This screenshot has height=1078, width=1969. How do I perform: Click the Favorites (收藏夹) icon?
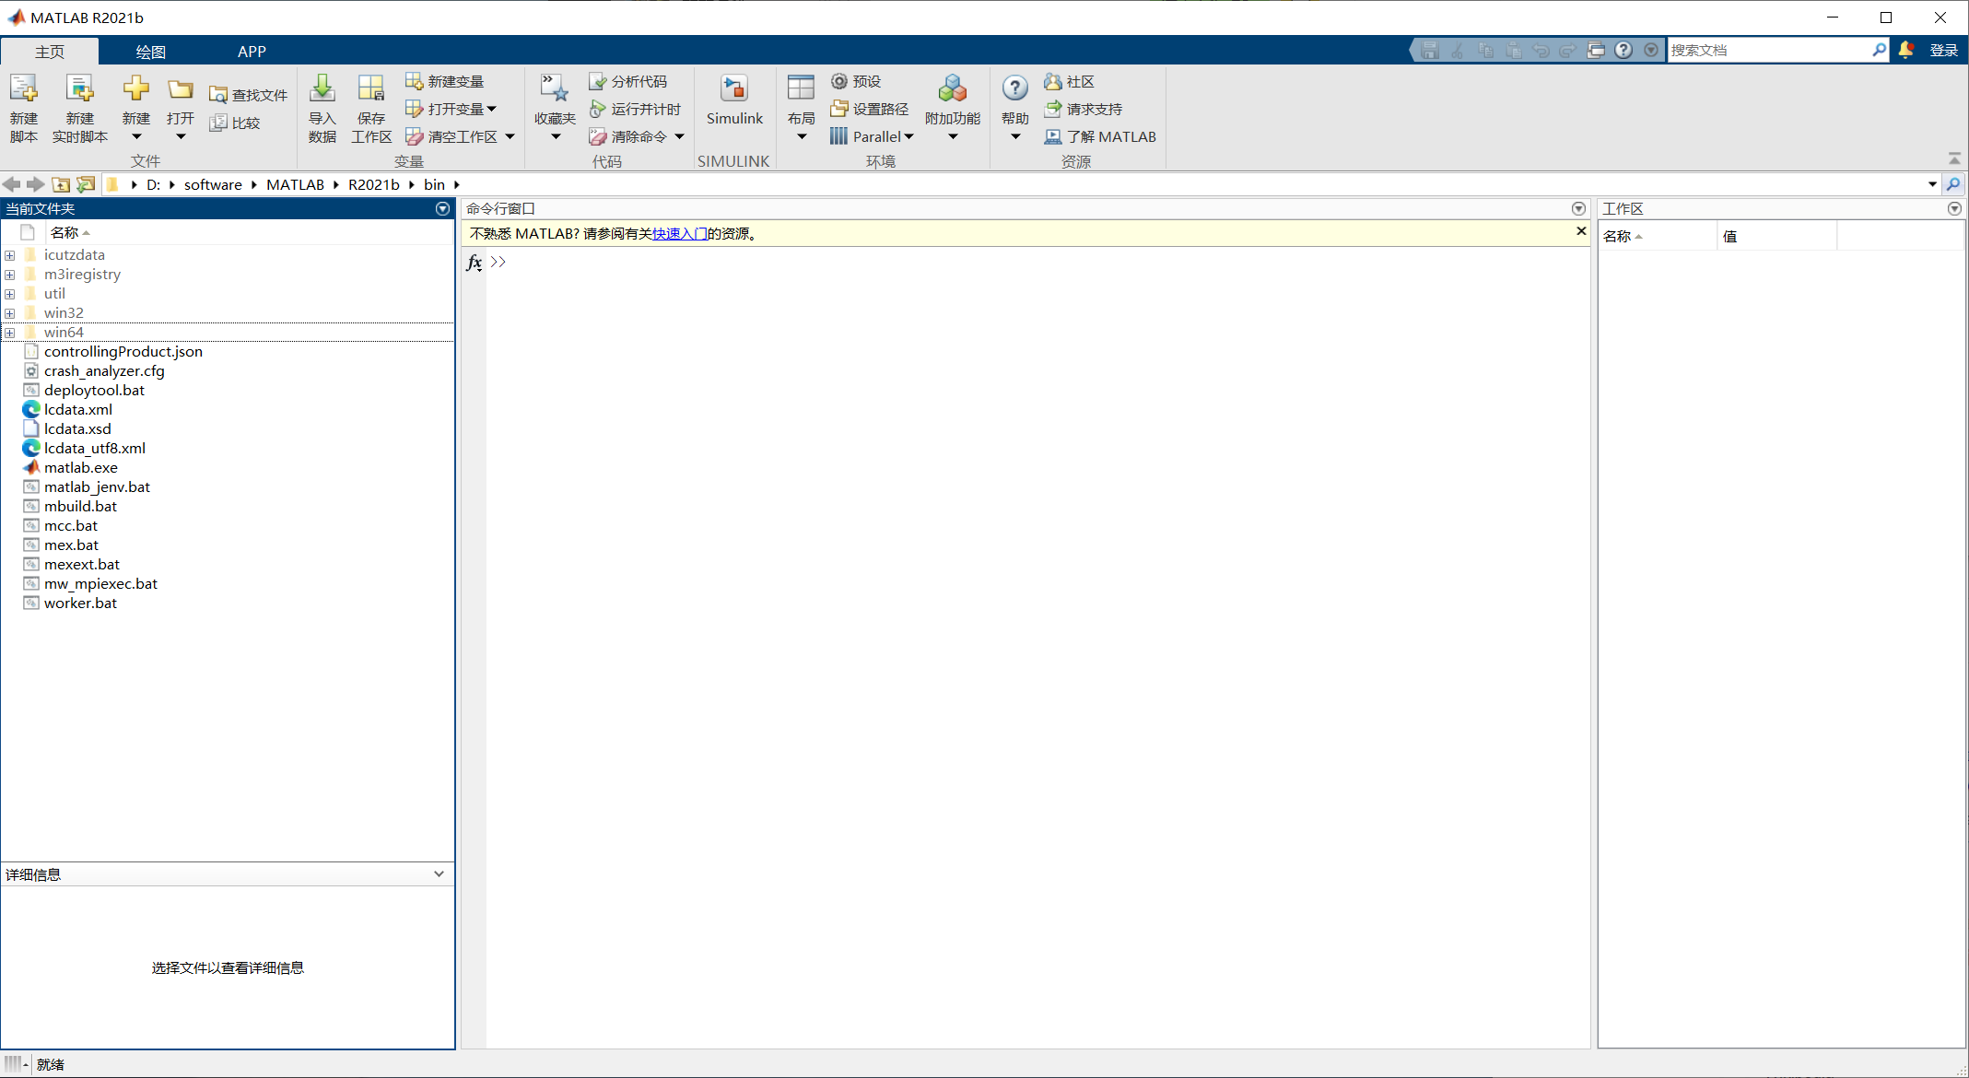click(555, 89)
